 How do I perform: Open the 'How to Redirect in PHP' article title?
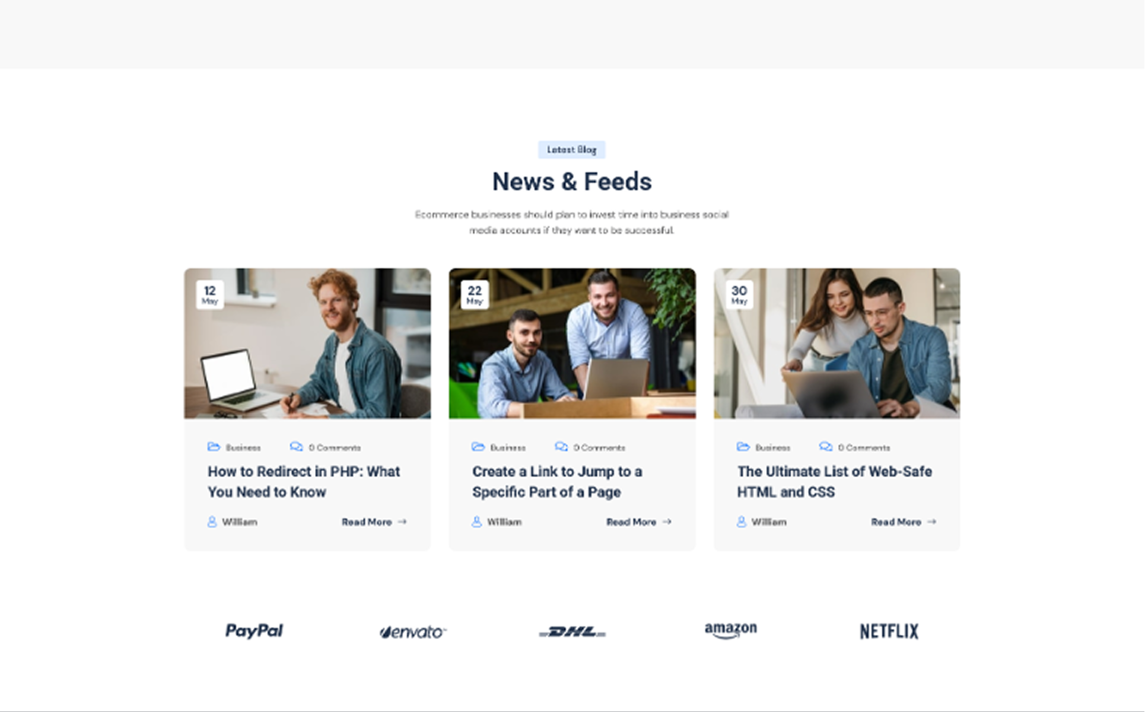[304, 482]
